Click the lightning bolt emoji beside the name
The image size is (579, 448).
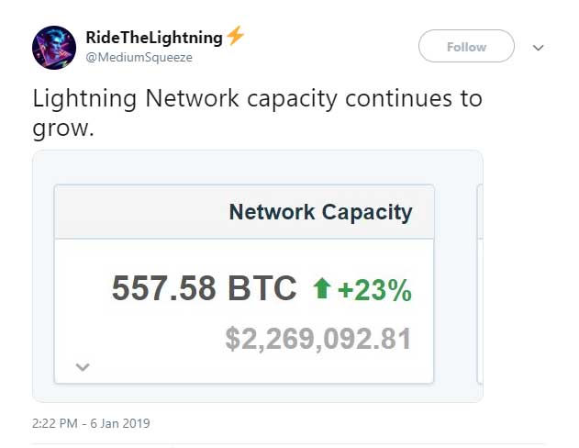point(236,37)
